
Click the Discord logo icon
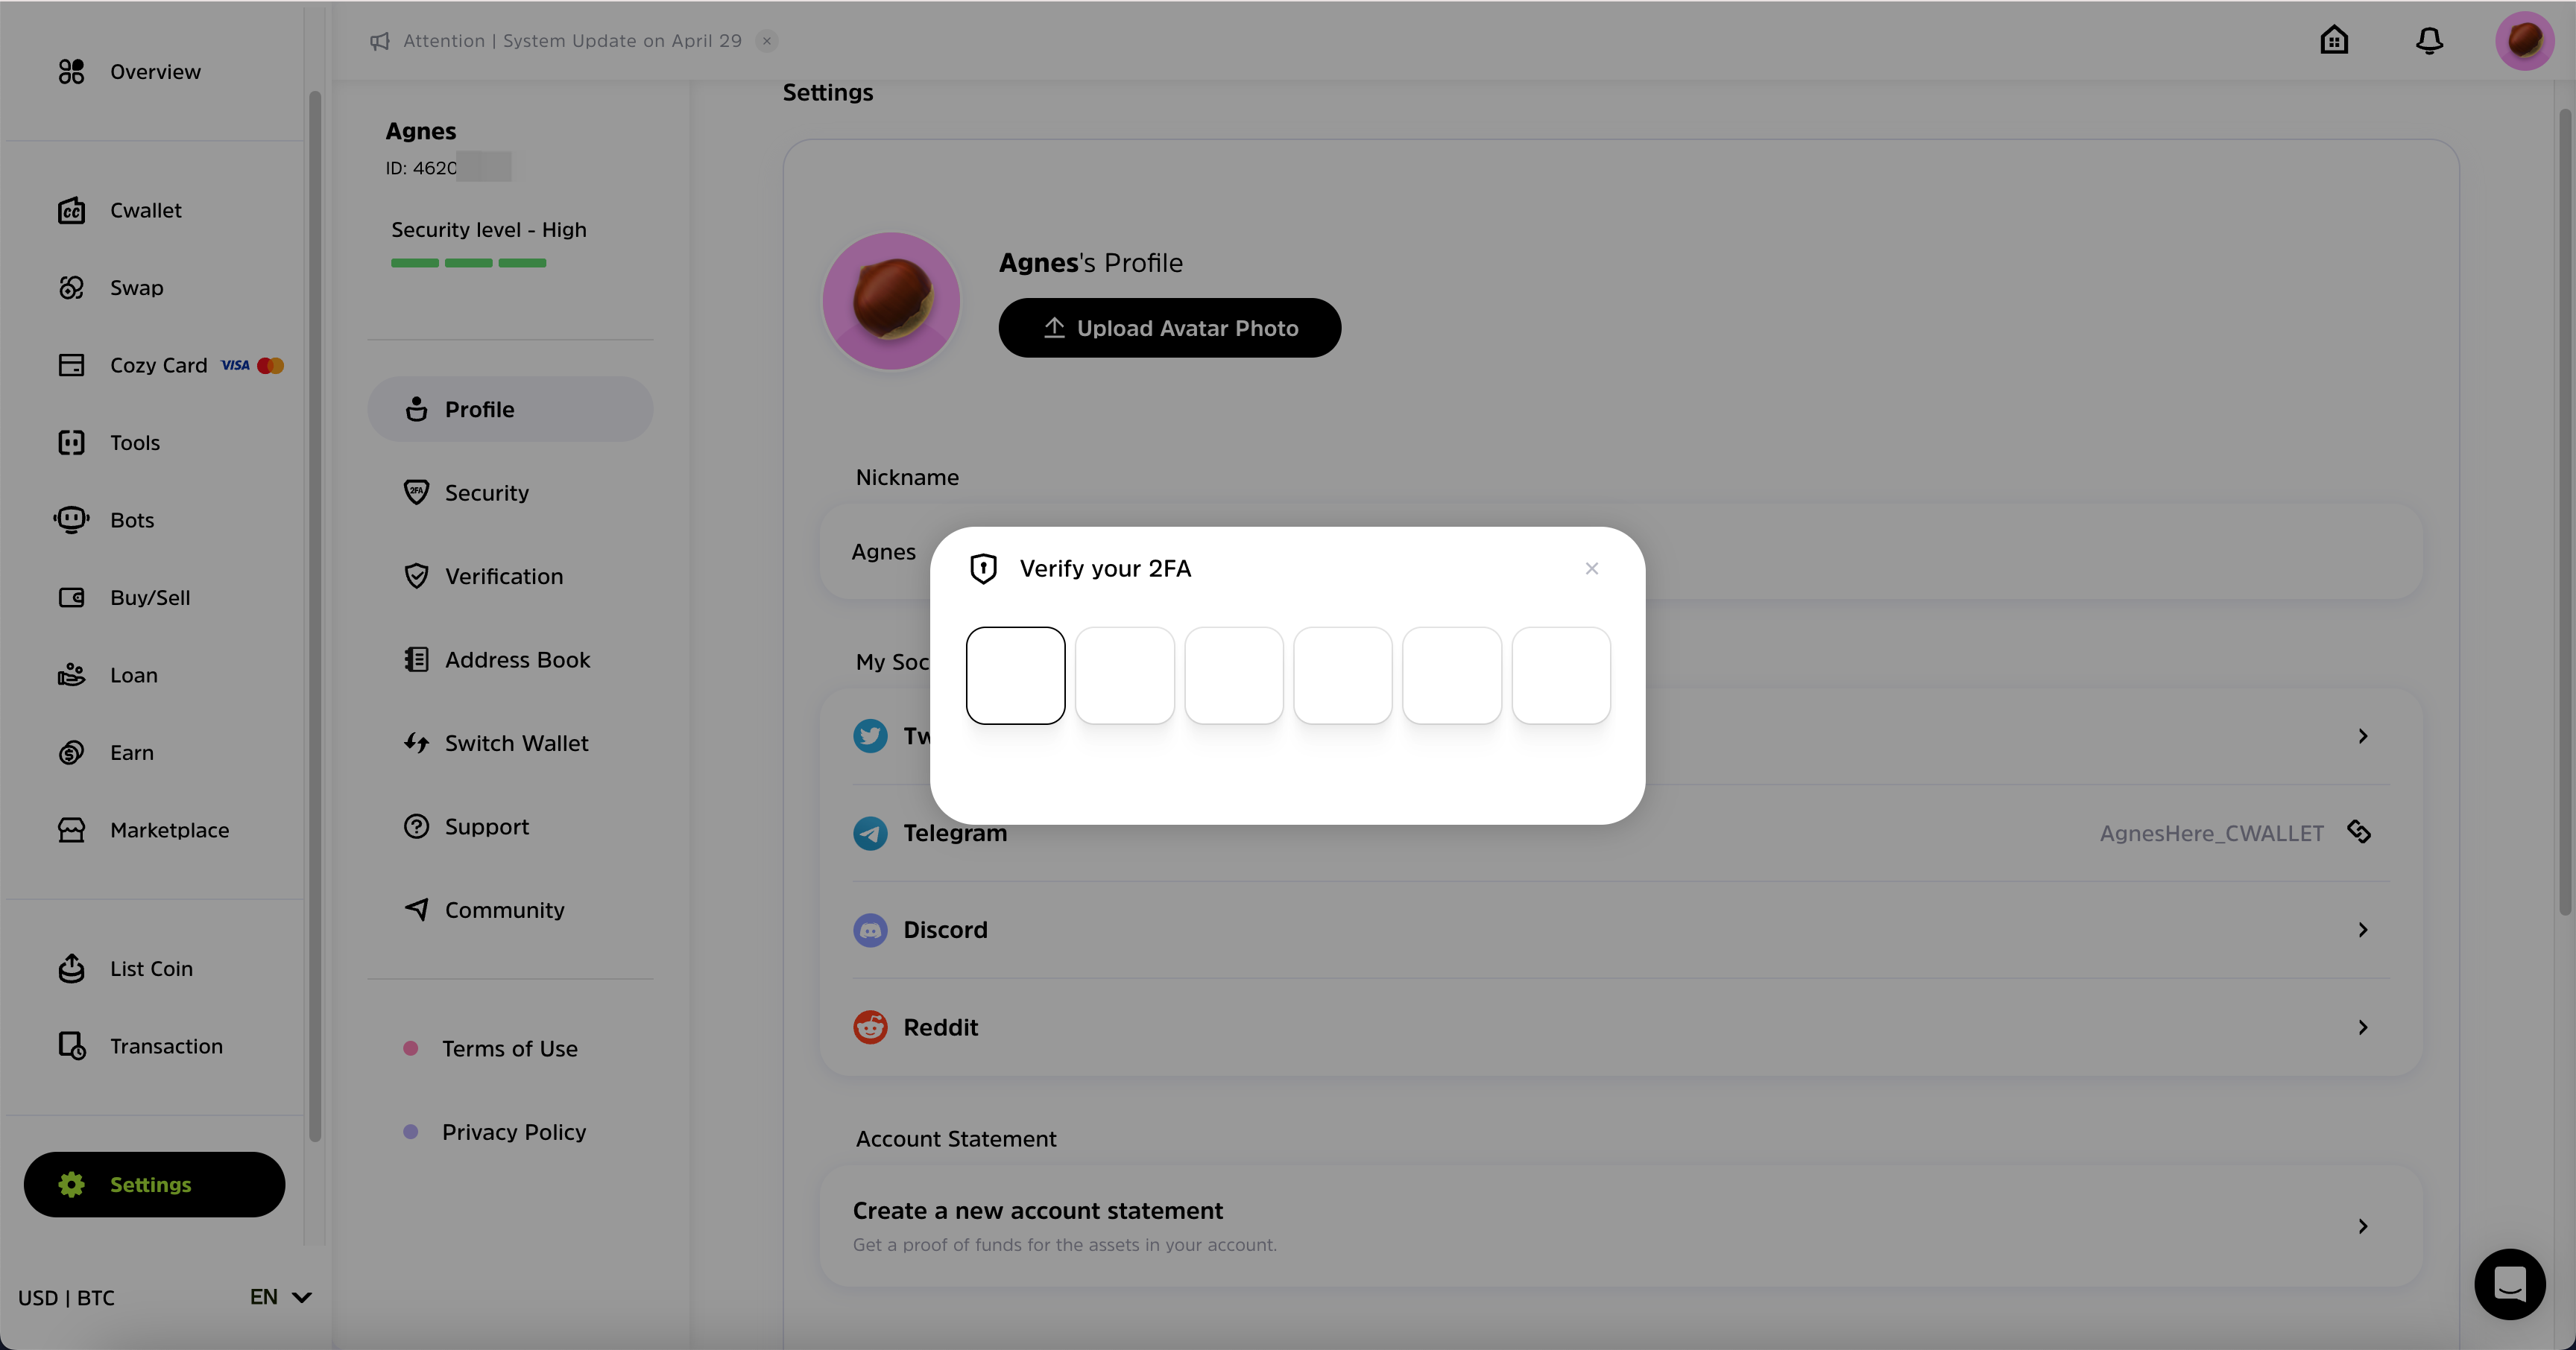870,929
